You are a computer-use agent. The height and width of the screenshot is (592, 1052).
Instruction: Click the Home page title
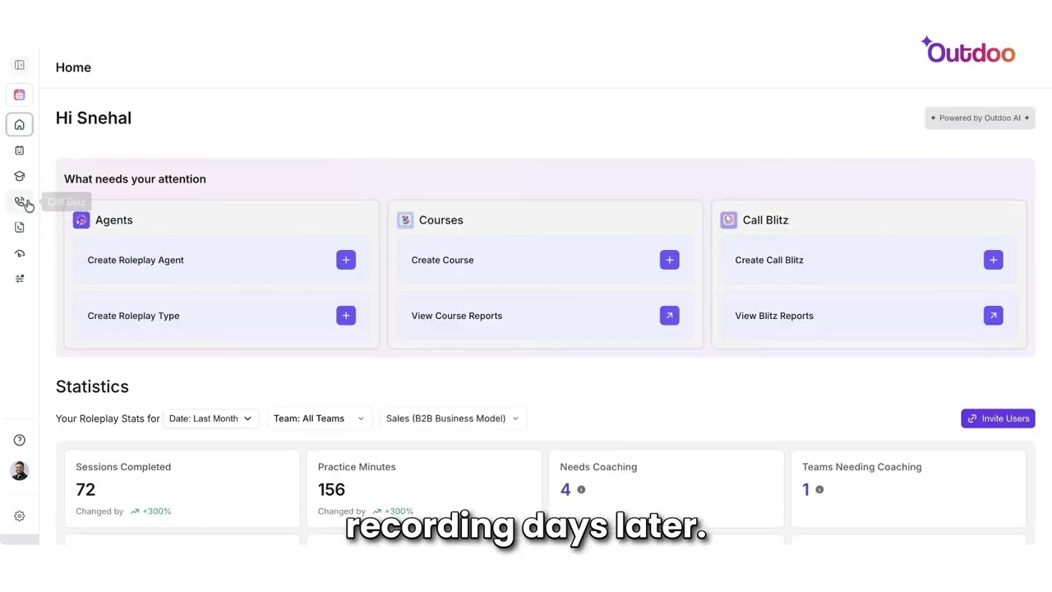tap(73, 67)
